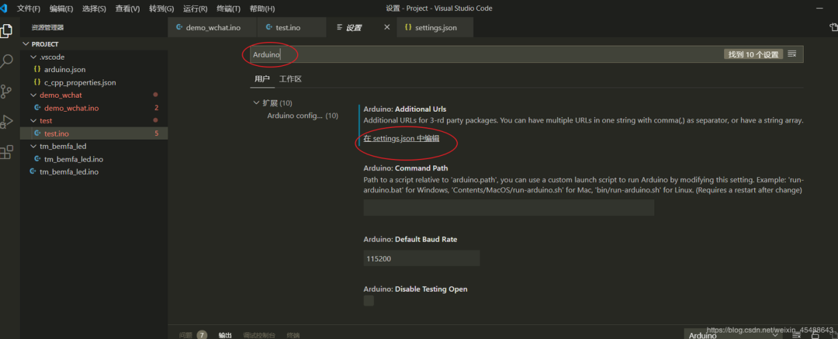
Task: Click the demo_wchat.ino tab file icon
Action: pyautogui.click(x=179, y=27)
